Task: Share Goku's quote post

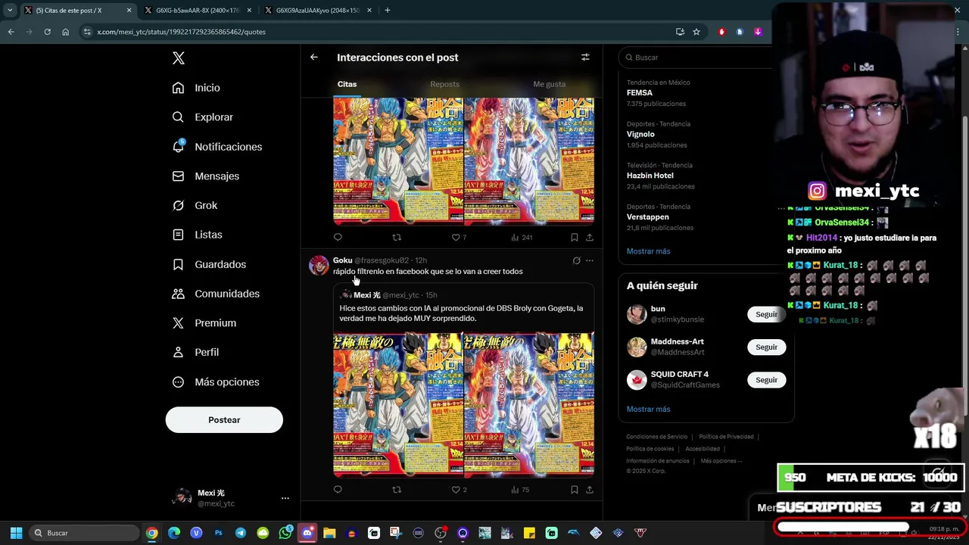Action: tap(590, 490)
